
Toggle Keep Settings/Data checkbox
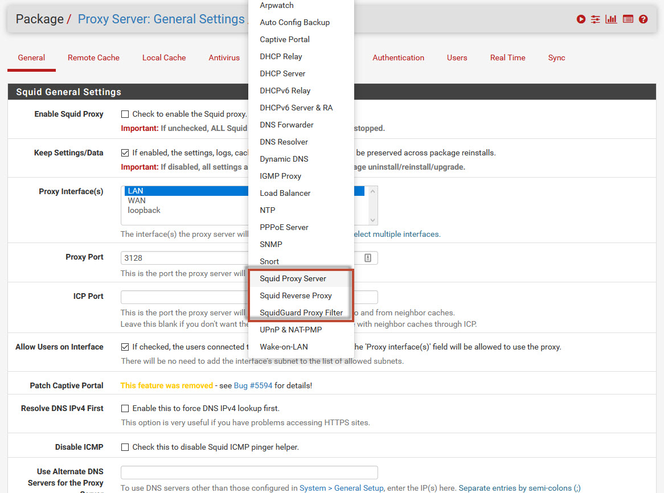tap(125, 153)
